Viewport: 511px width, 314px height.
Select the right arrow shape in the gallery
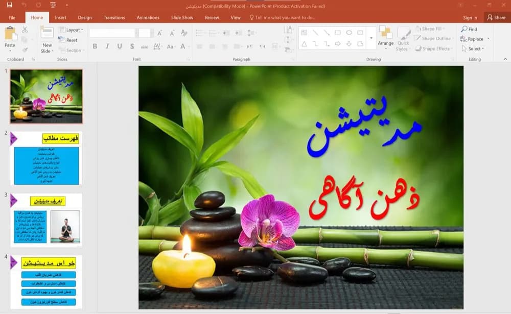[x=338, y=43]
